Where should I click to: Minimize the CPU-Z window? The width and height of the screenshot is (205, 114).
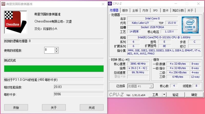(176, 4)
